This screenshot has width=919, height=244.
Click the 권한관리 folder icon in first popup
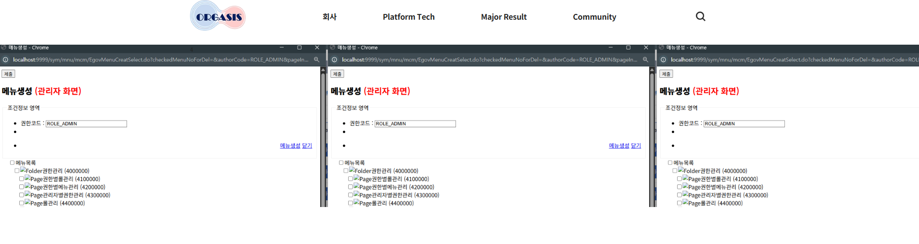pos(23,170)
